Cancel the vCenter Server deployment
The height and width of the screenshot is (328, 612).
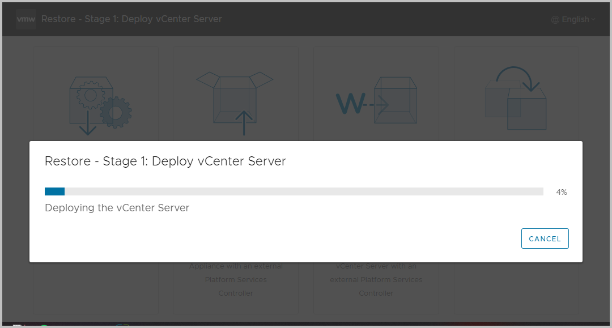pos(545,238)
